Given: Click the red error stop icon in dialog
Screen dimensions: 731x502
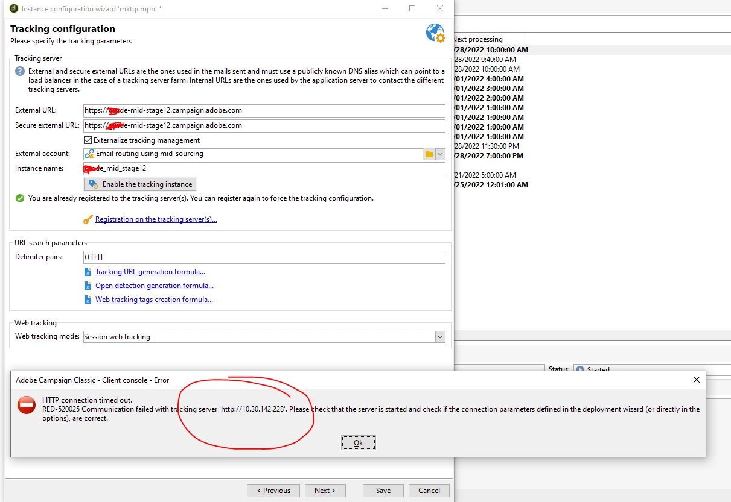Looking at the screenshot, I should pos(27,405).
